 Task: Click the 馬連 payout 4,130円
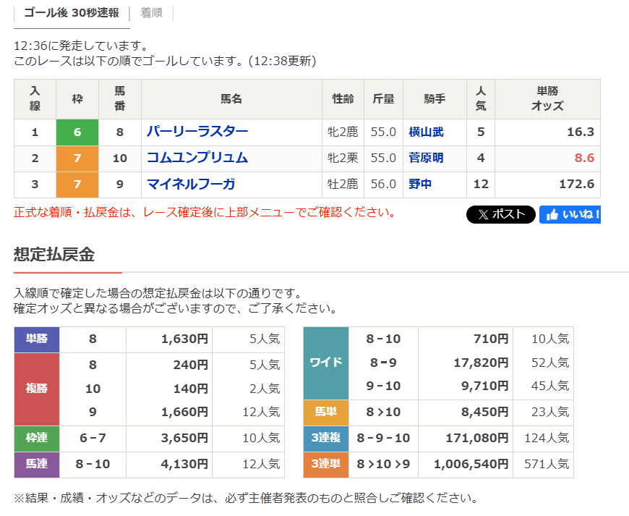click(x=184, y=464)
